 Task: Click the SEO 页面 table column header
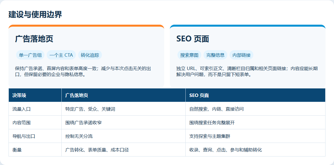255,95
